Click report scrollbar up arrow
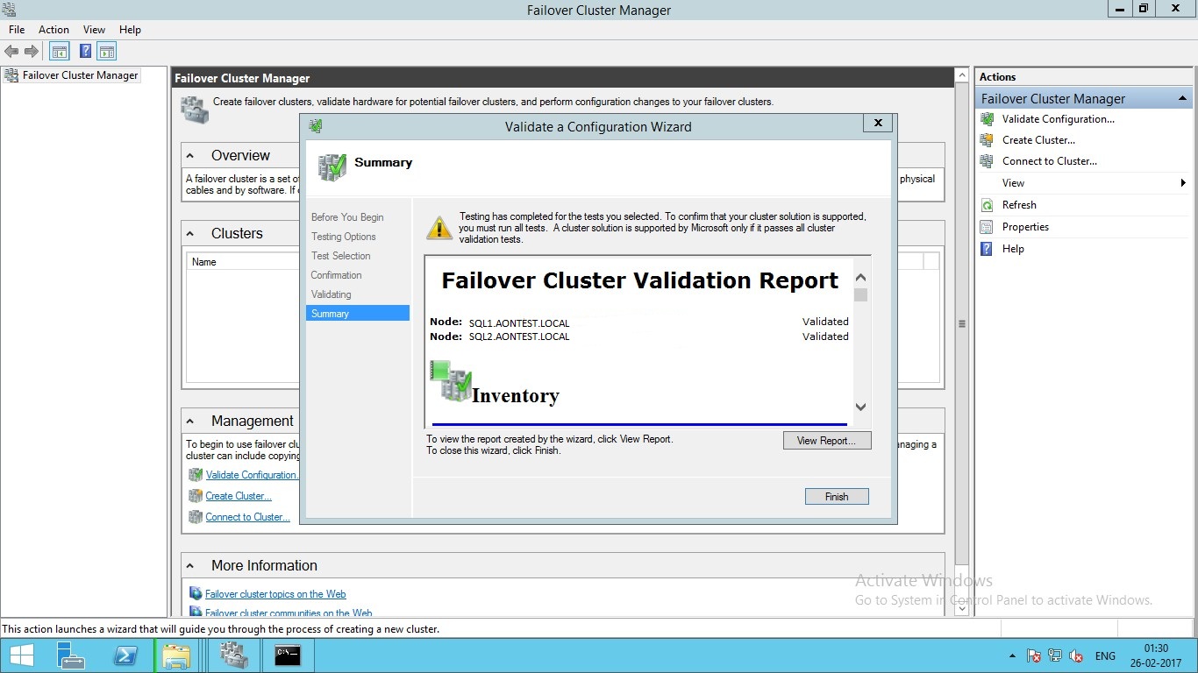 point(860,278)
